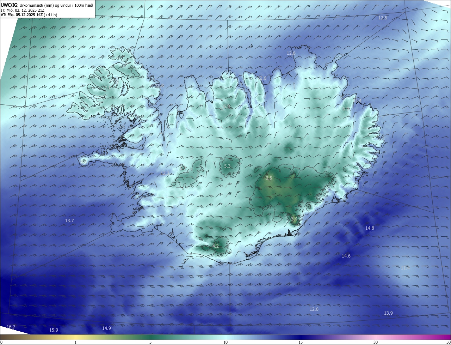Click the 14.6 value in the ocean
The width and height of the screenshot is (451, 345).
[x=346, y=256]
